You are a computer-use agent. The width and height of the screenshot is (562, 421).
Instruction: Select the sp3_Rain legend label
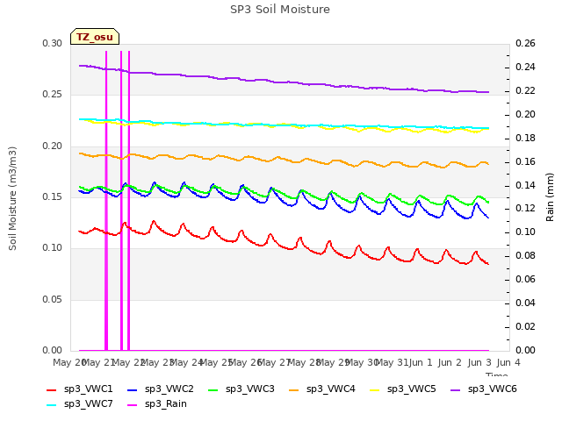pyautogui.click(x=166, y=404)
